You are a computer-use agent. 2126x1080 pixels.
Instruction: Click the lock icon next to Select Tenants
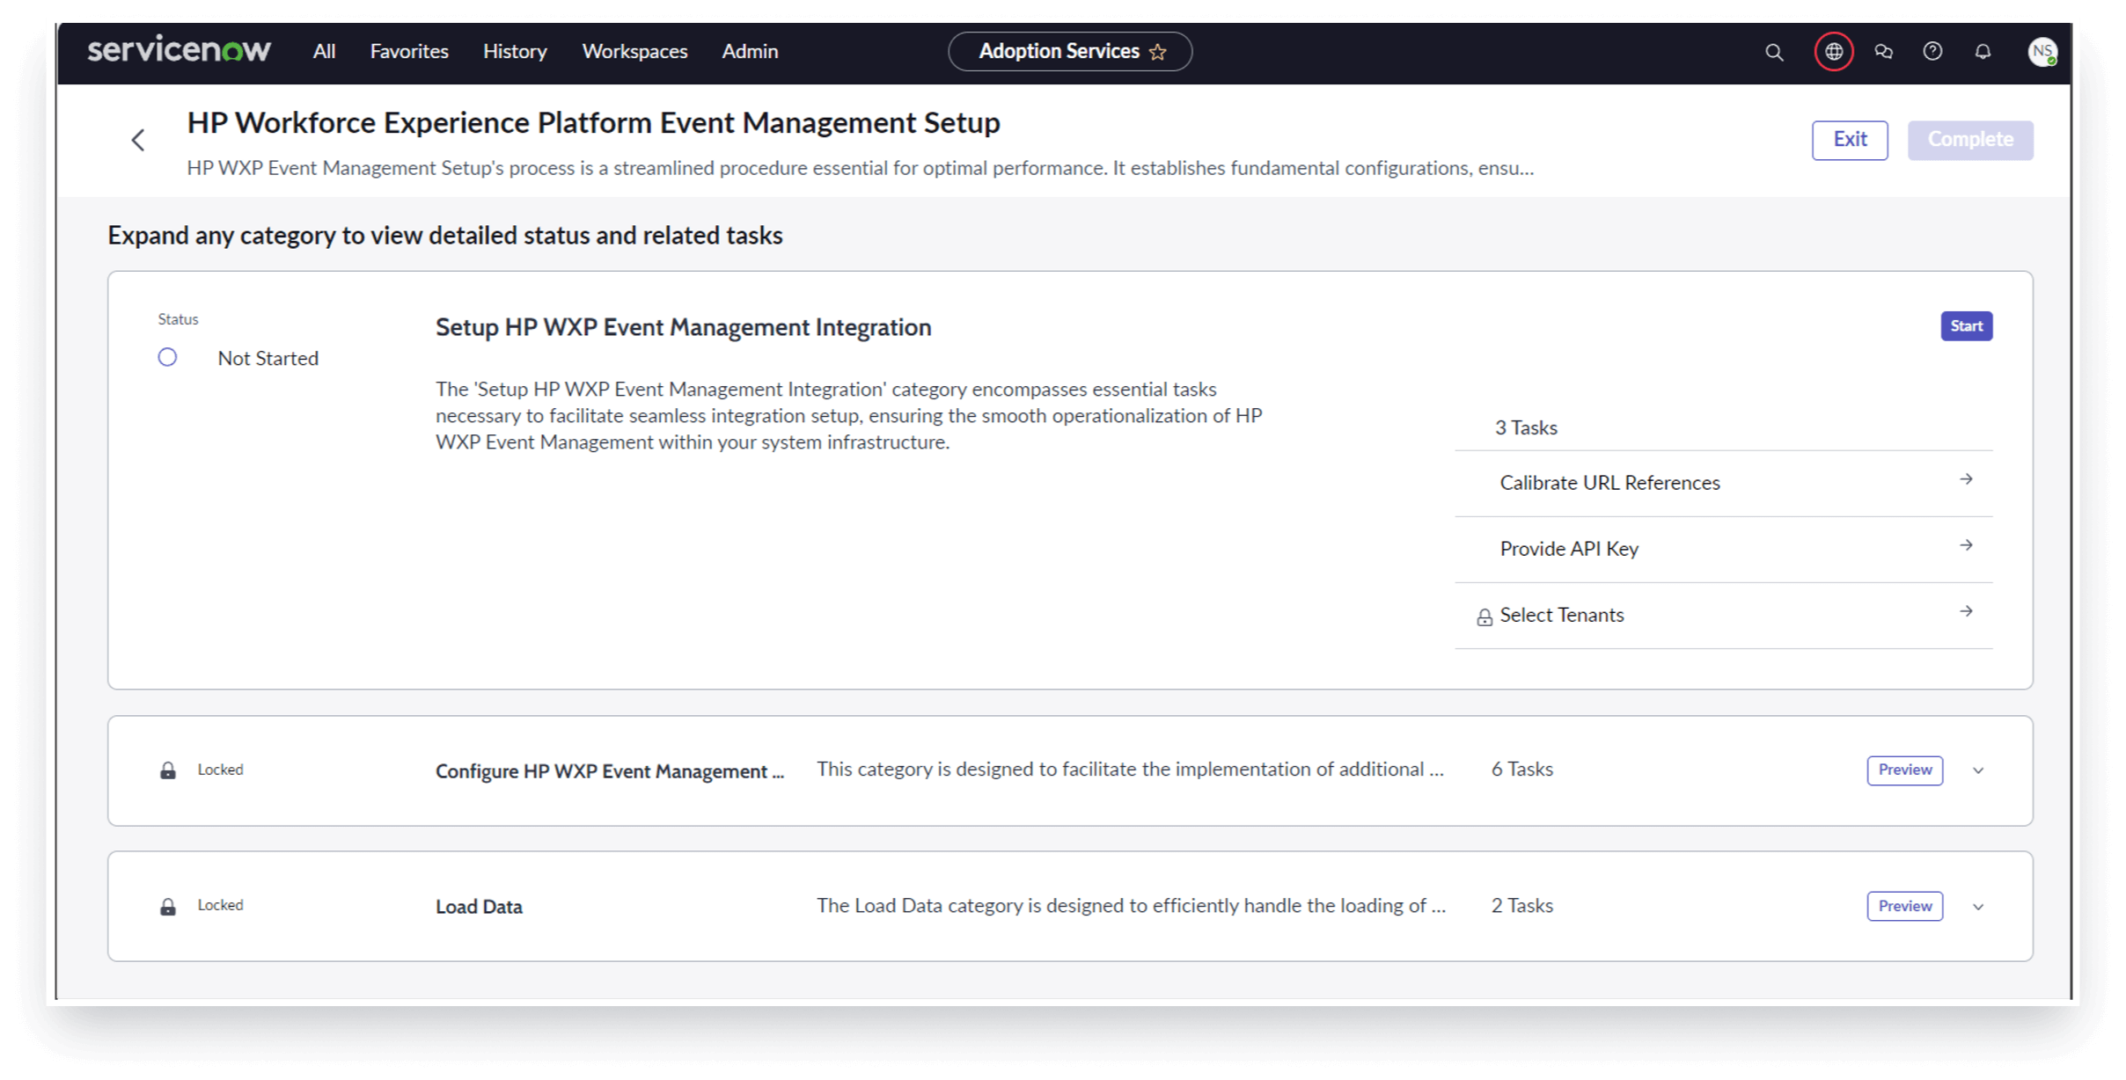point(1485,617)
